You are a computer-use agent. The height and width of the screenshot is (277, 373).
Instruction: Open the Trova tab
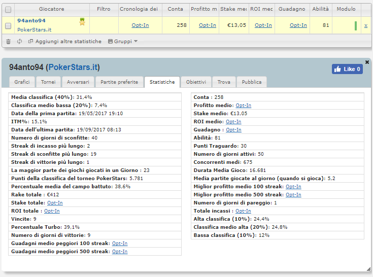coord(224,82)
